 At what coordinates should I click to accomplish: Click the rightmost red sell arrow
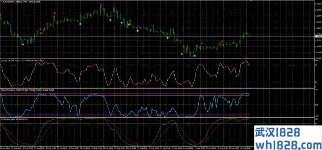click(222, 41)
